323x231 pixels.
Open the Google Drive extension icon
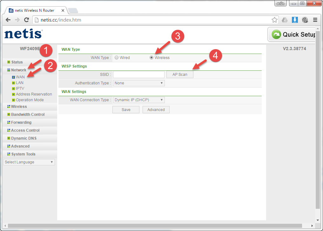coord(285,20)
